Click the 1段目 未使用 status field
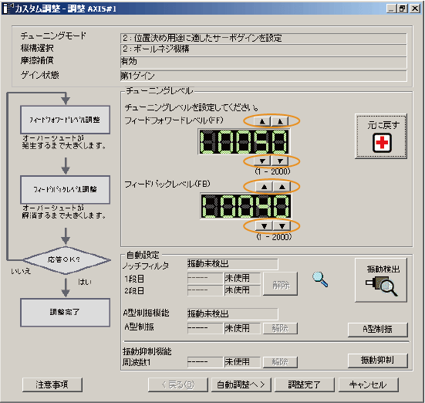The height and width of the screenshot is (403, 425). click(242, 278)
